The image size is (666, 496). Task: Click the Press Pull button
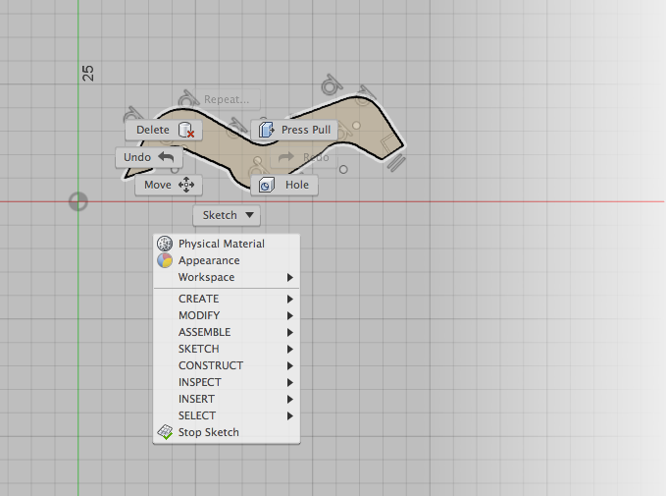pos(294,130)
